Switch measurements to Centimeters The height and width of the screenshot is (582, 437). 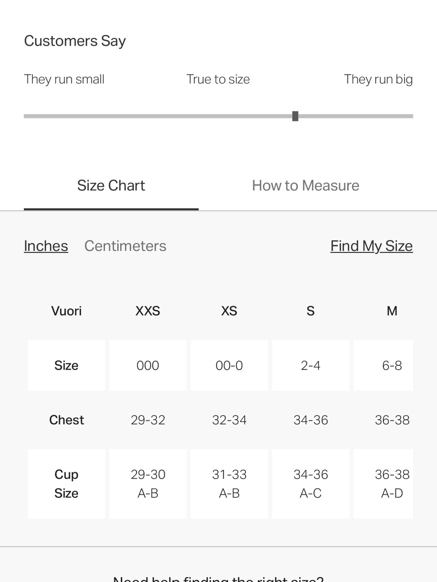click(x=125, y=246)
